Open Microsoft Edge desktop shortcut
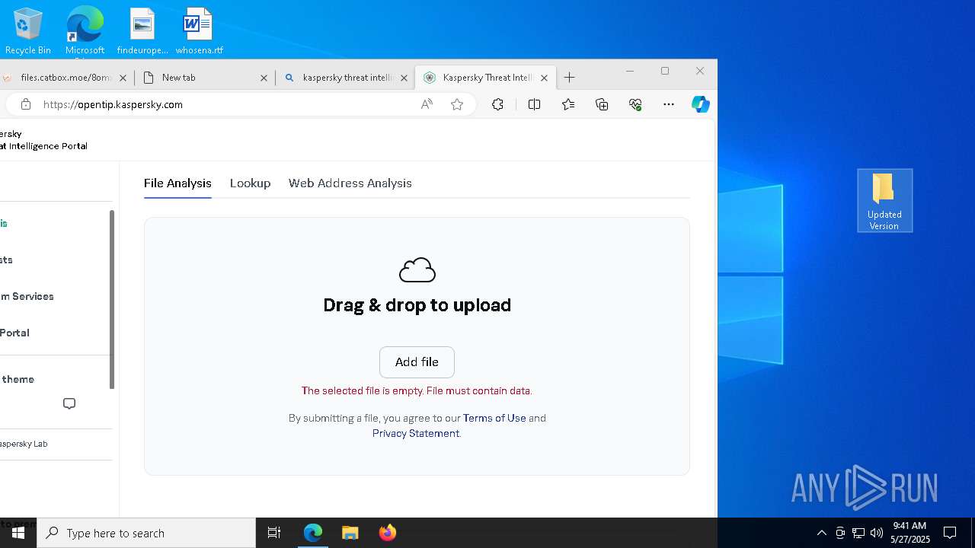 pos(85,30)
